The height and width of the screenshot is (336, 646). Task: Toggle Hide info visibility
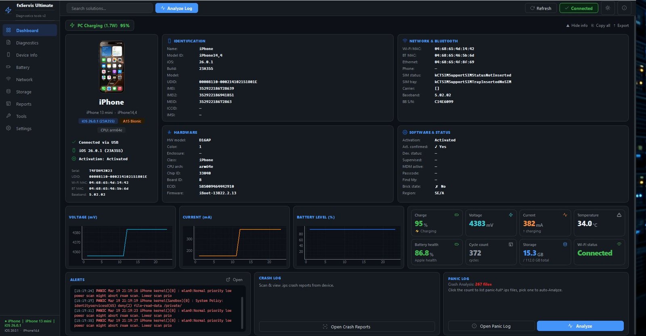point(577,25)
